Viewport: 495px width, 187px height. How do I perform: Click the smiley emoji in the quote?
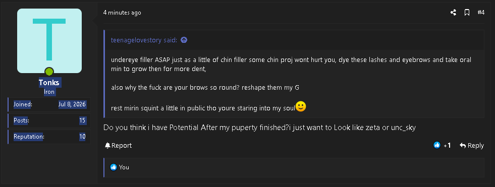(x=301, y=106)
